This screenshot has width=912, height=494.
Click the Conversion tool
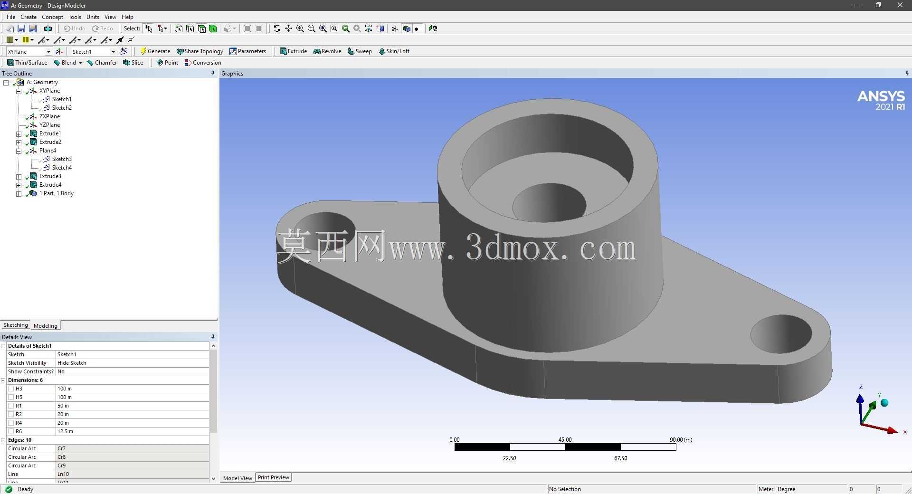point(203,63)
